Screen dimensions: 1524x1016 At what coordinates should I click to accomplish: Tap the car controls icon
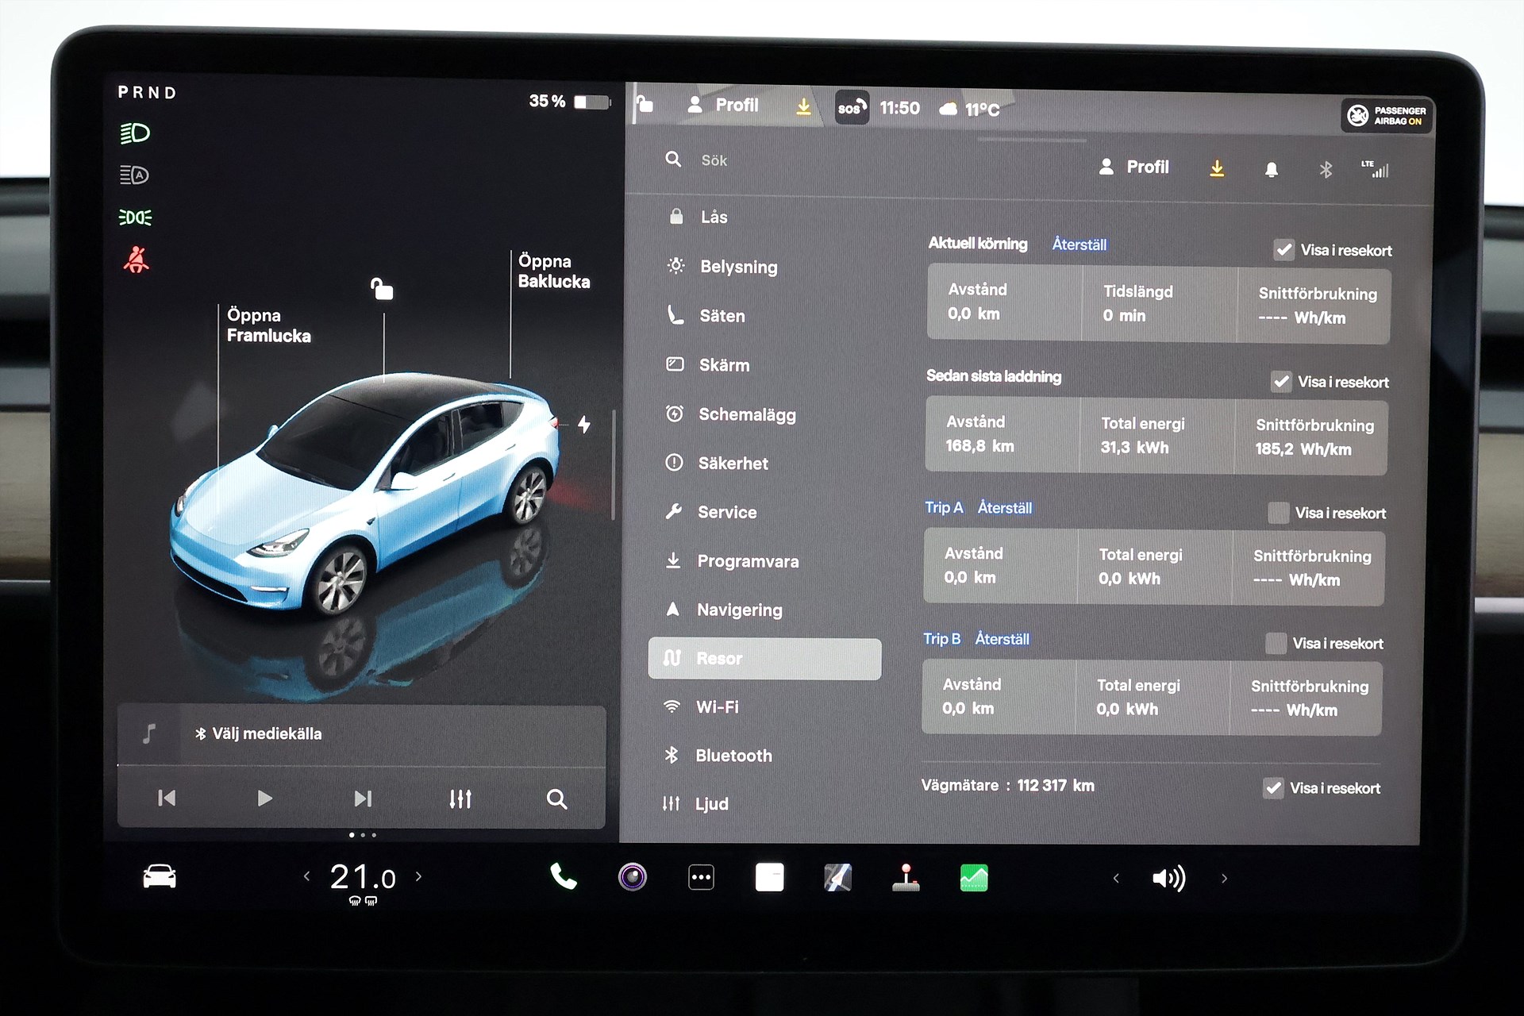160,877
